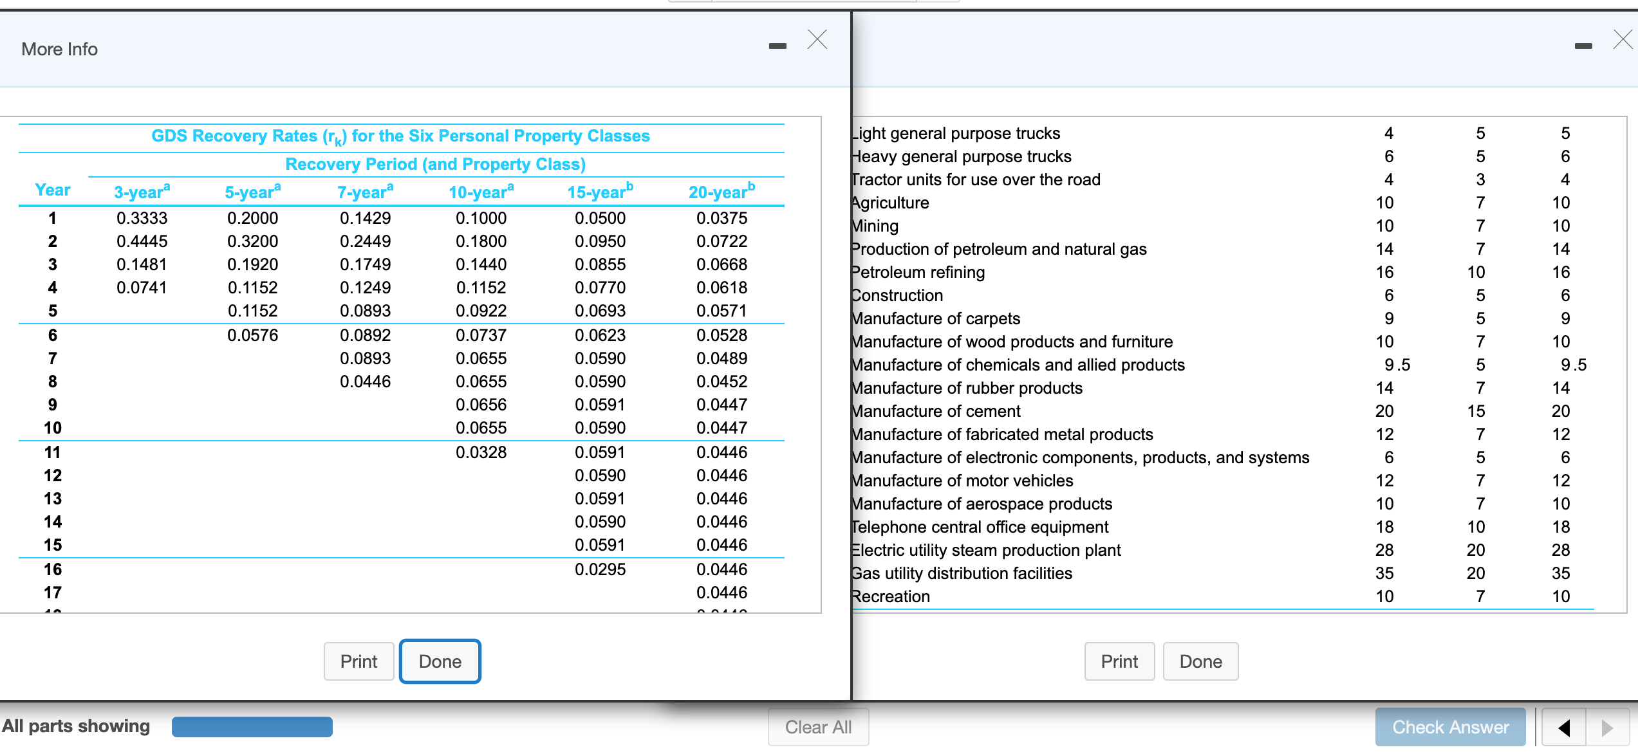Click Print in the GDS Recovery Rates dialog
Image resolution: width=1638 pixels, height=754 pixels.
pos(358,661)
